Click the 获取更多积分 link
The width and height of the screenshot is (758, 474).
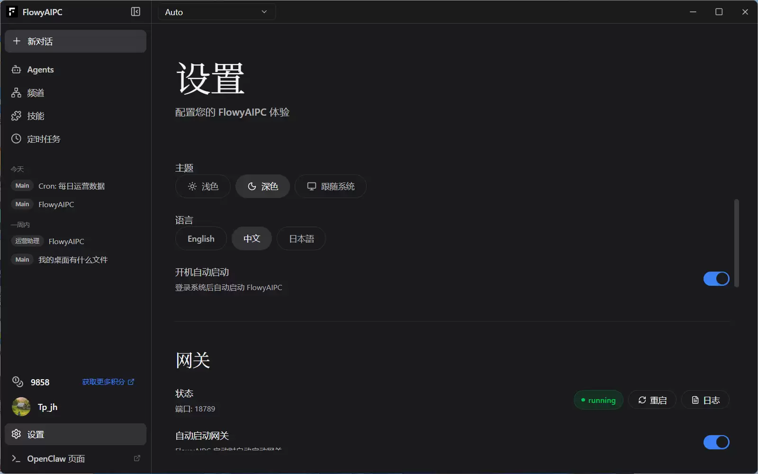point(108,382)
